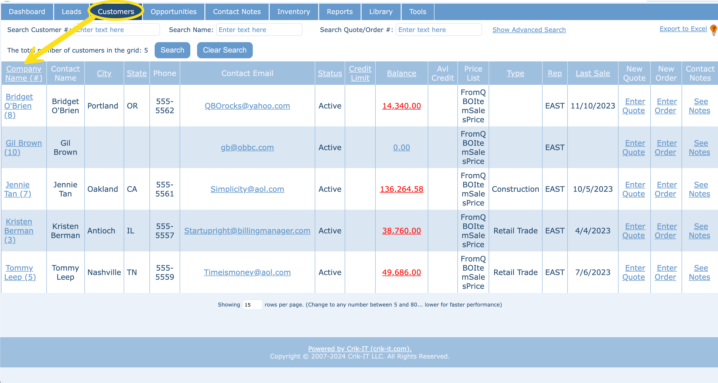The image size is (718, 383).
Task: Edit the rows per page box
Action: [x=252, y=304]
